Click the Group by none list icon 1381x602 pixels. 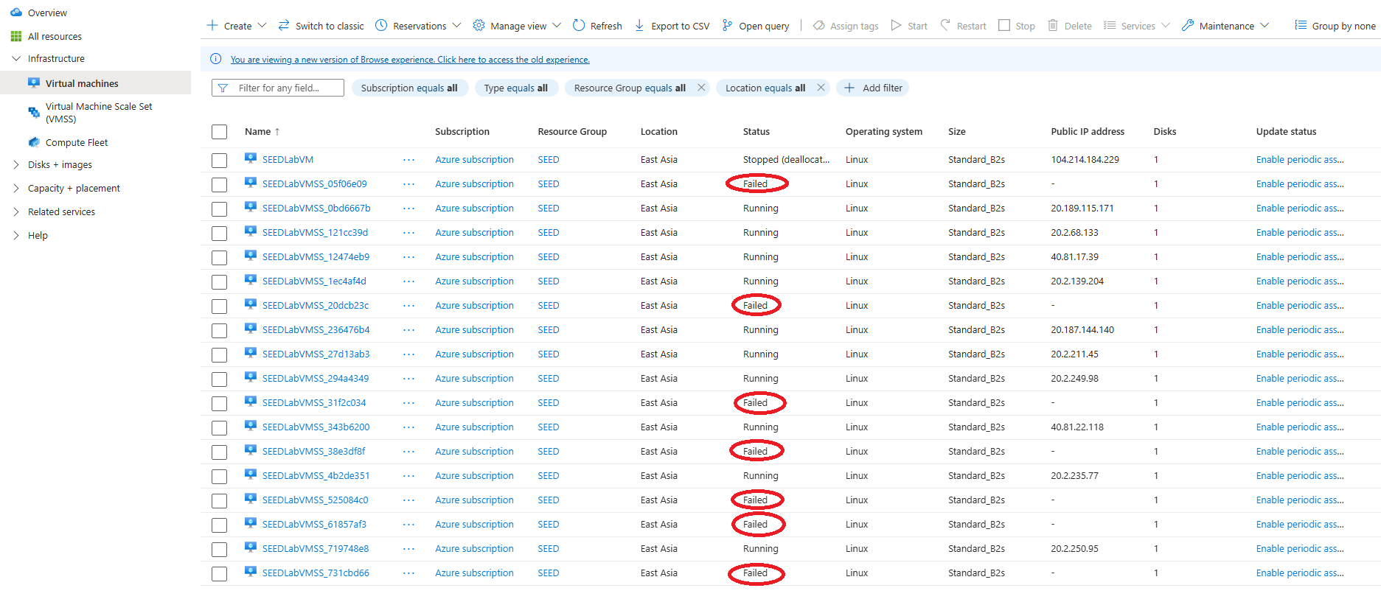pyautogui.click(x=1301, y=25)
